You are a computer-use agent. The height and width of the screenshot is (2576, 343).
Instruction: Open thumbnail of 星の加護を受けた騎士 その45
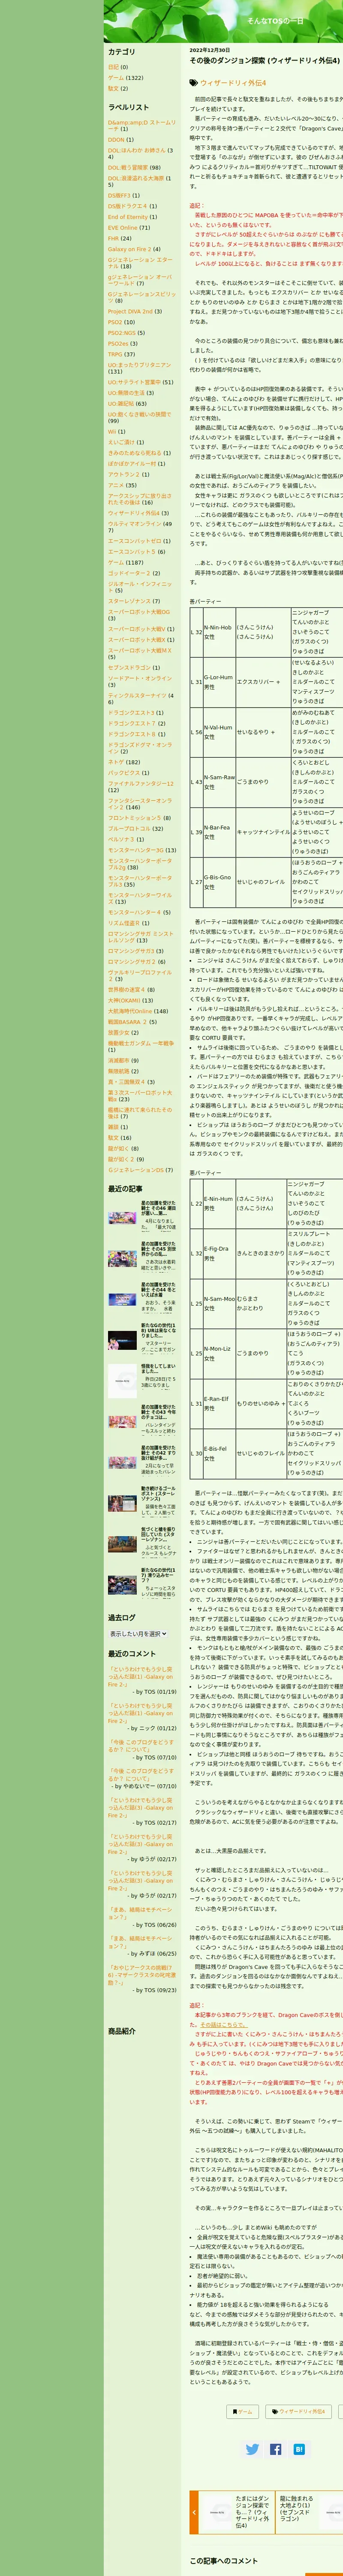pos(122,1259)
